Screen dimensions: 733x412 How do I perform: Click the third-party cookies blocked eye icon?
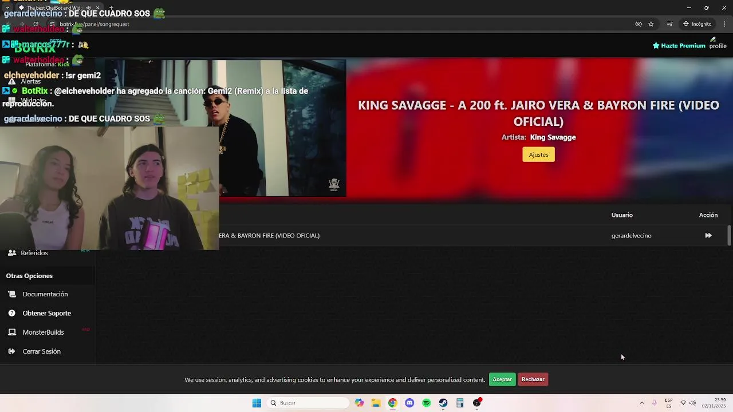point(639,24)
